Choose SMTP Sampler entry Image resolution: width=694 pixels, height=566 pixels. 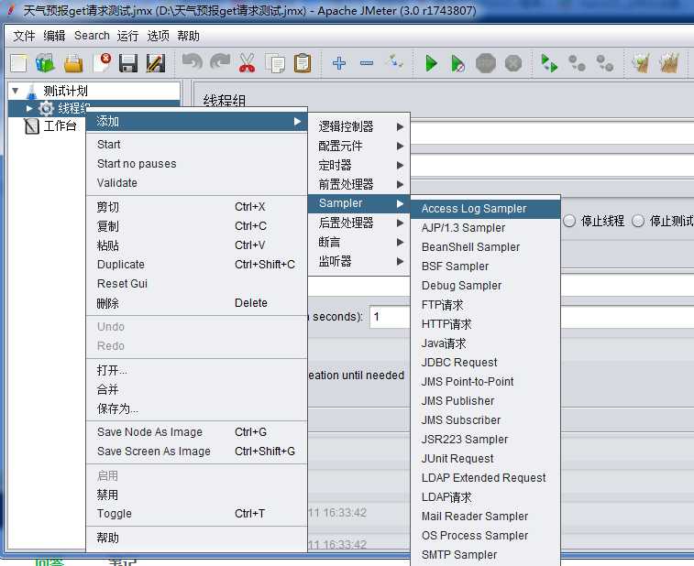coord(486,554)
